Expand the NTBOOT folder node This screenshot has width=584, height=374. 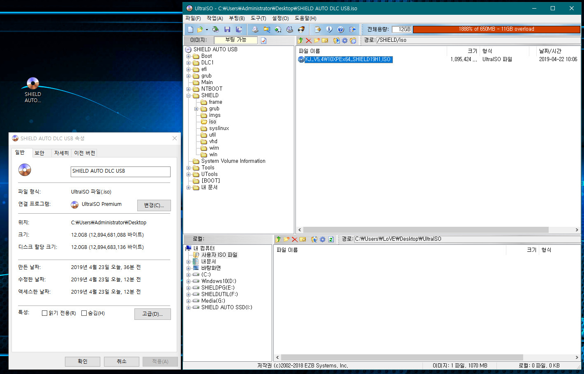189,89
